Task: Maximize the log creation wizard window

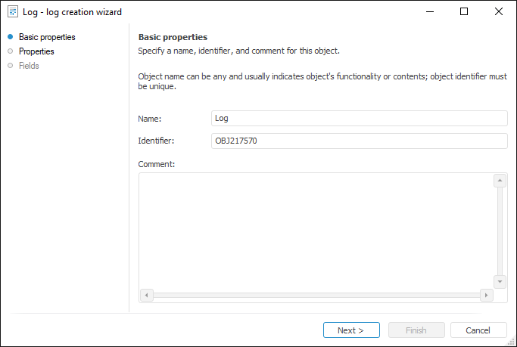Action: [x=464, y=12]
